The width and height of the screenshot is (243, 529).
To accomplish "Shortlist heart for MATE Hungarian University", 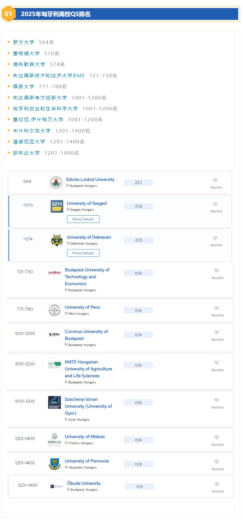I will tap(216, 363).
